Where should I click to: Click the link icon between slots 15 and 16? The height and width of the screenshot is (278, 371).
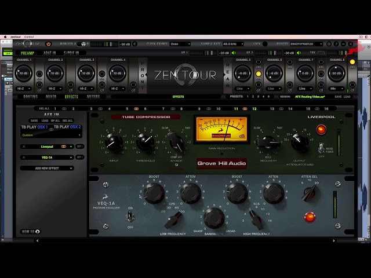[317, 109]
